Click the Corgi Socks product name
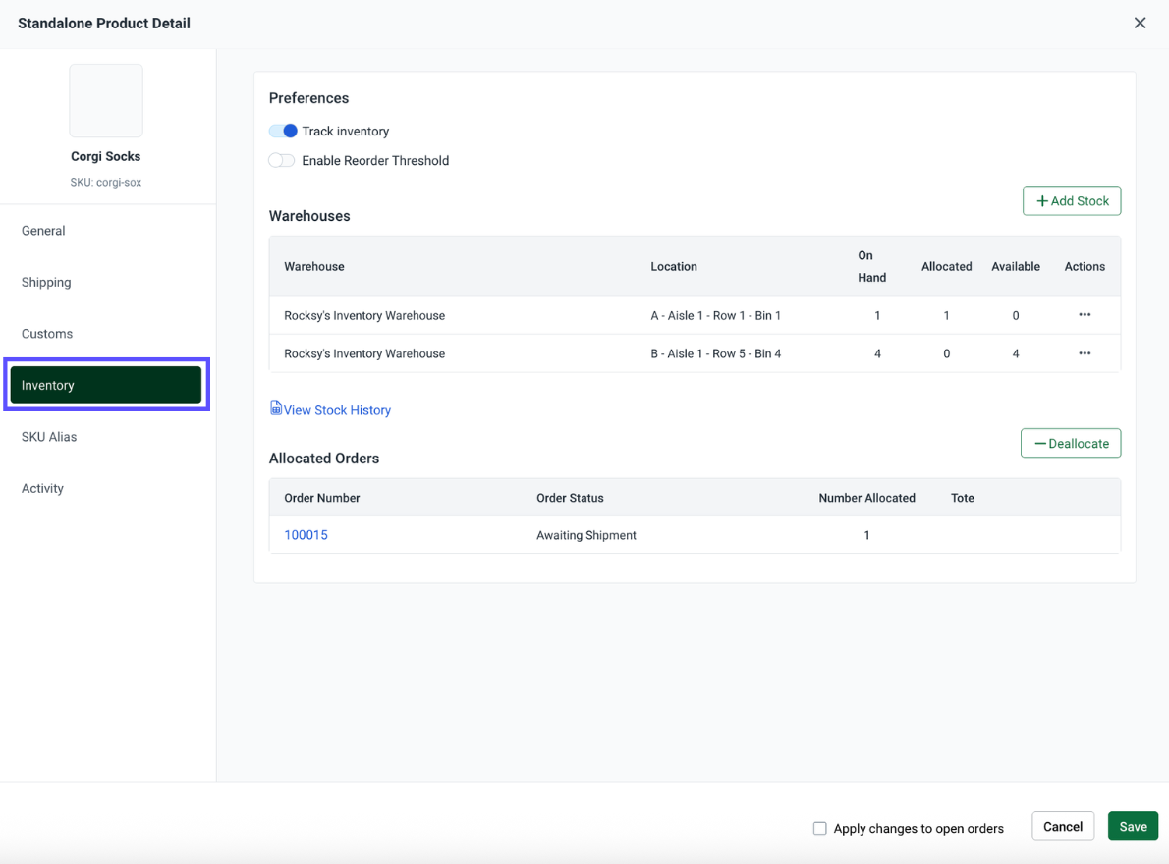Screen dimensions: 1169x864 point(106,156)
